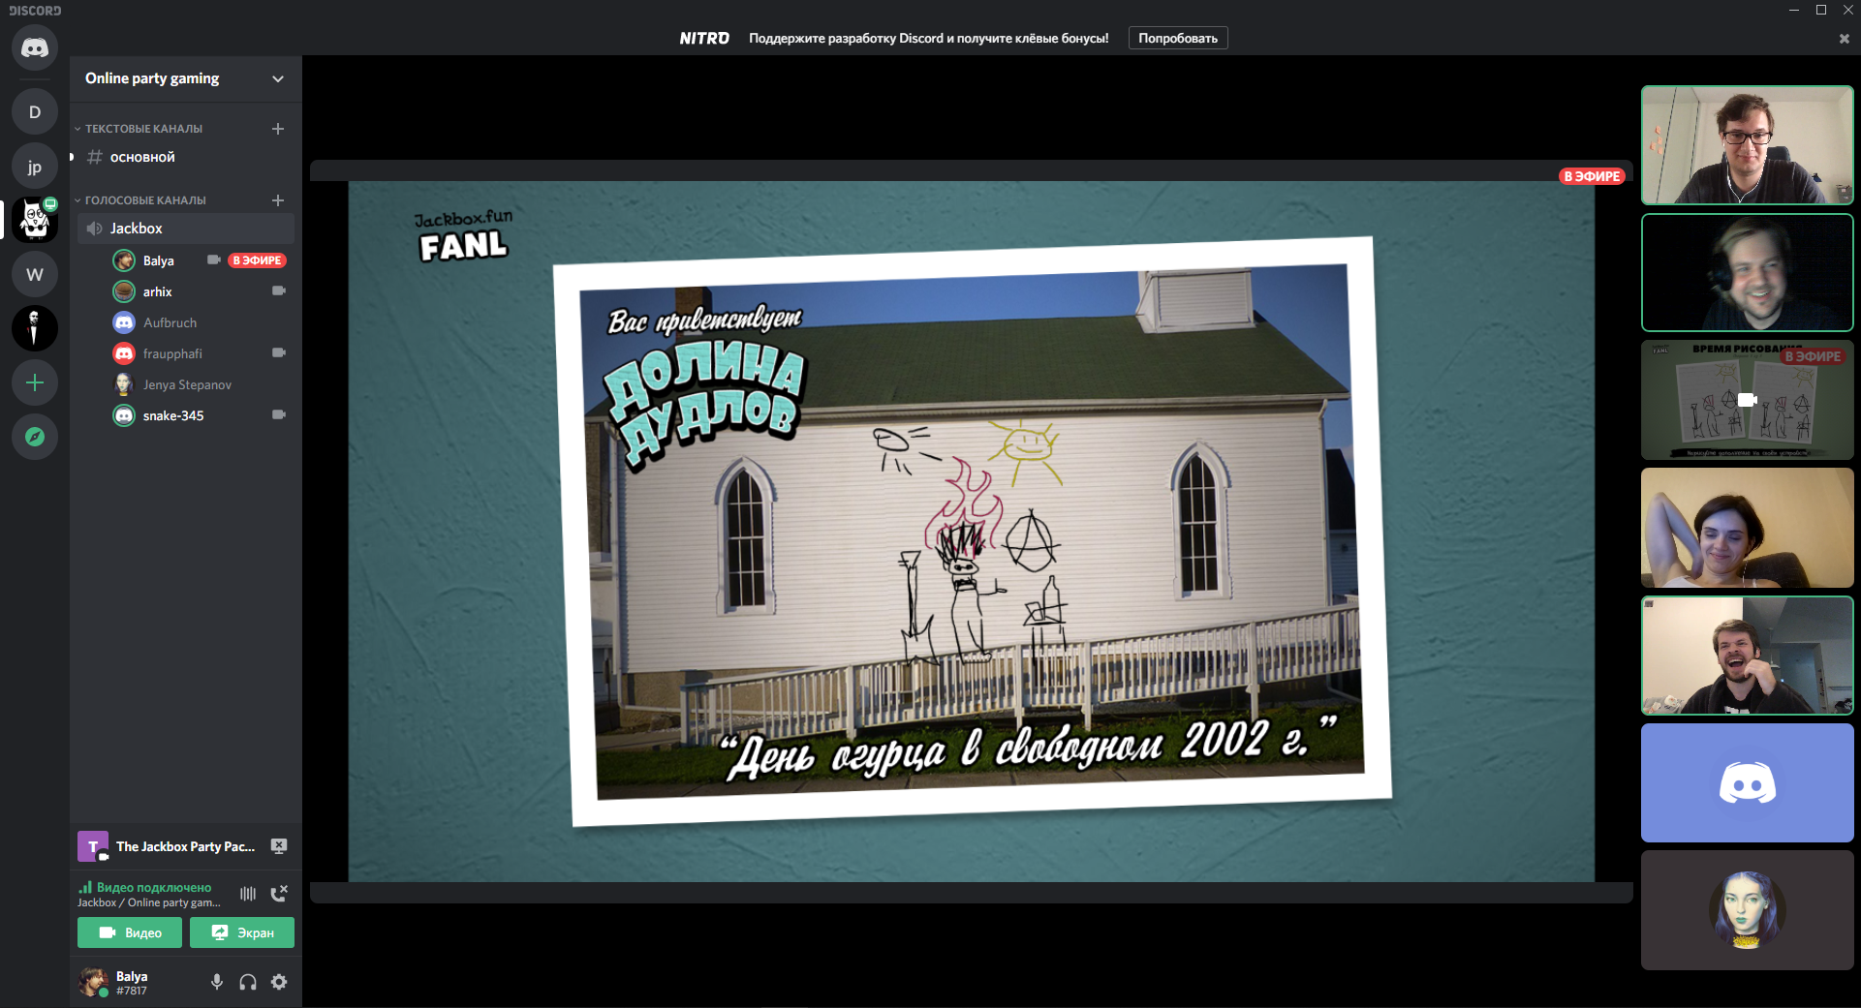
Task: Open Online party gaming server dropdown
Action: pos(184,78)
